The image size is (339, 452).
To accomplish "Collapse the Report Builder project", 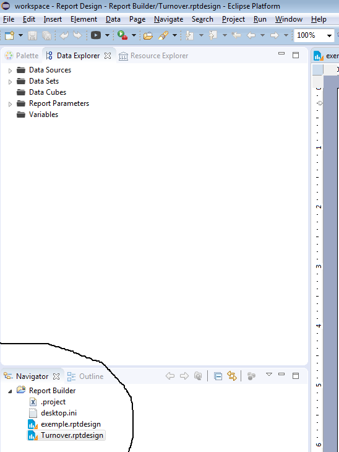I will 10,391.
